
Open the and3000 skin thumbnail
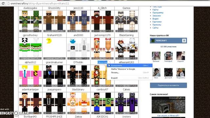coord(78,21)
